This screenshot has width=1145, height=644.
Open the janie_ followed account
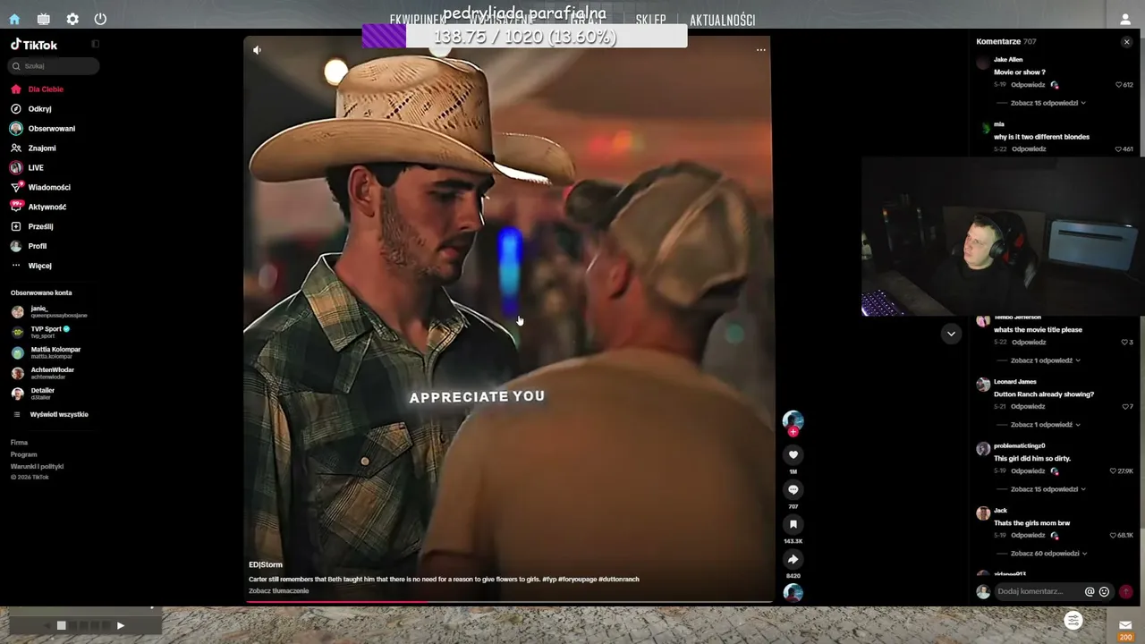point(49,311)
